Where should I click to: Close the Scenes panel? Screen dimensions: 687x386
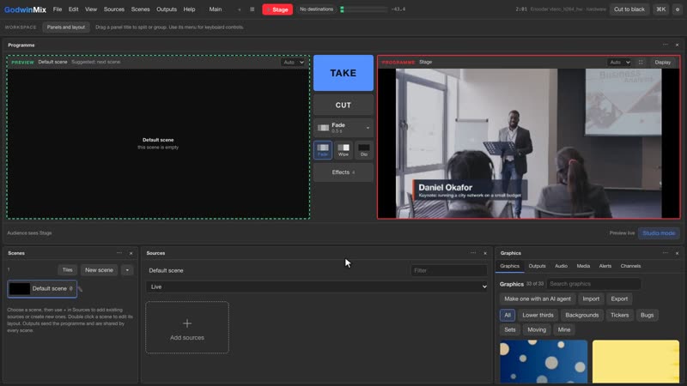point(131,253)
